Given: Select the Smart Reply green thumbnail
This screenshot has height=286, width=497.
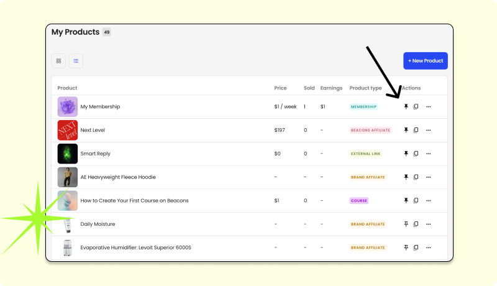Looking at the screenshot, I should tap(68, 154).
